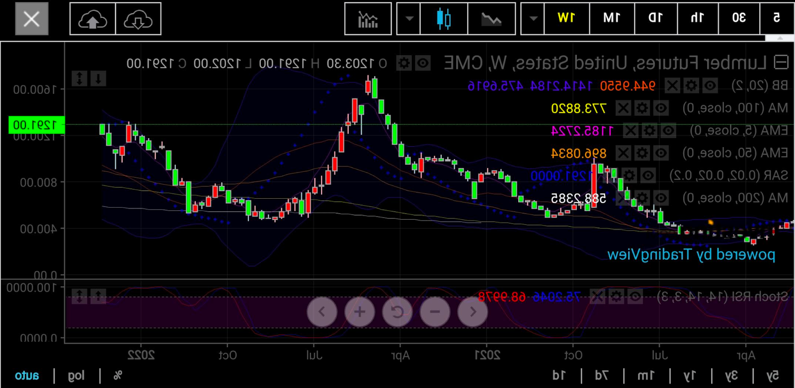Set date range to 1y
The image size is (795, 388).
tap(690, 376)
